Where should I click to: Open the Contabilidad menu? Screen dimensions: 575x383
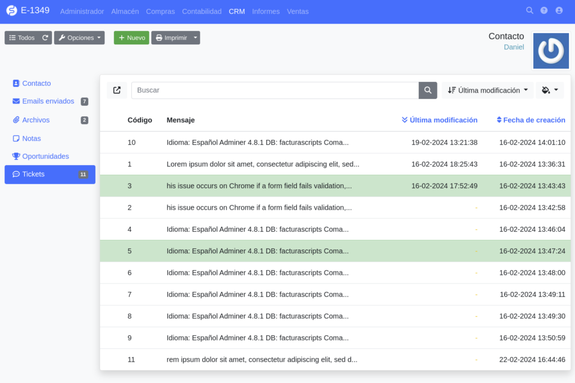[202, 11]
